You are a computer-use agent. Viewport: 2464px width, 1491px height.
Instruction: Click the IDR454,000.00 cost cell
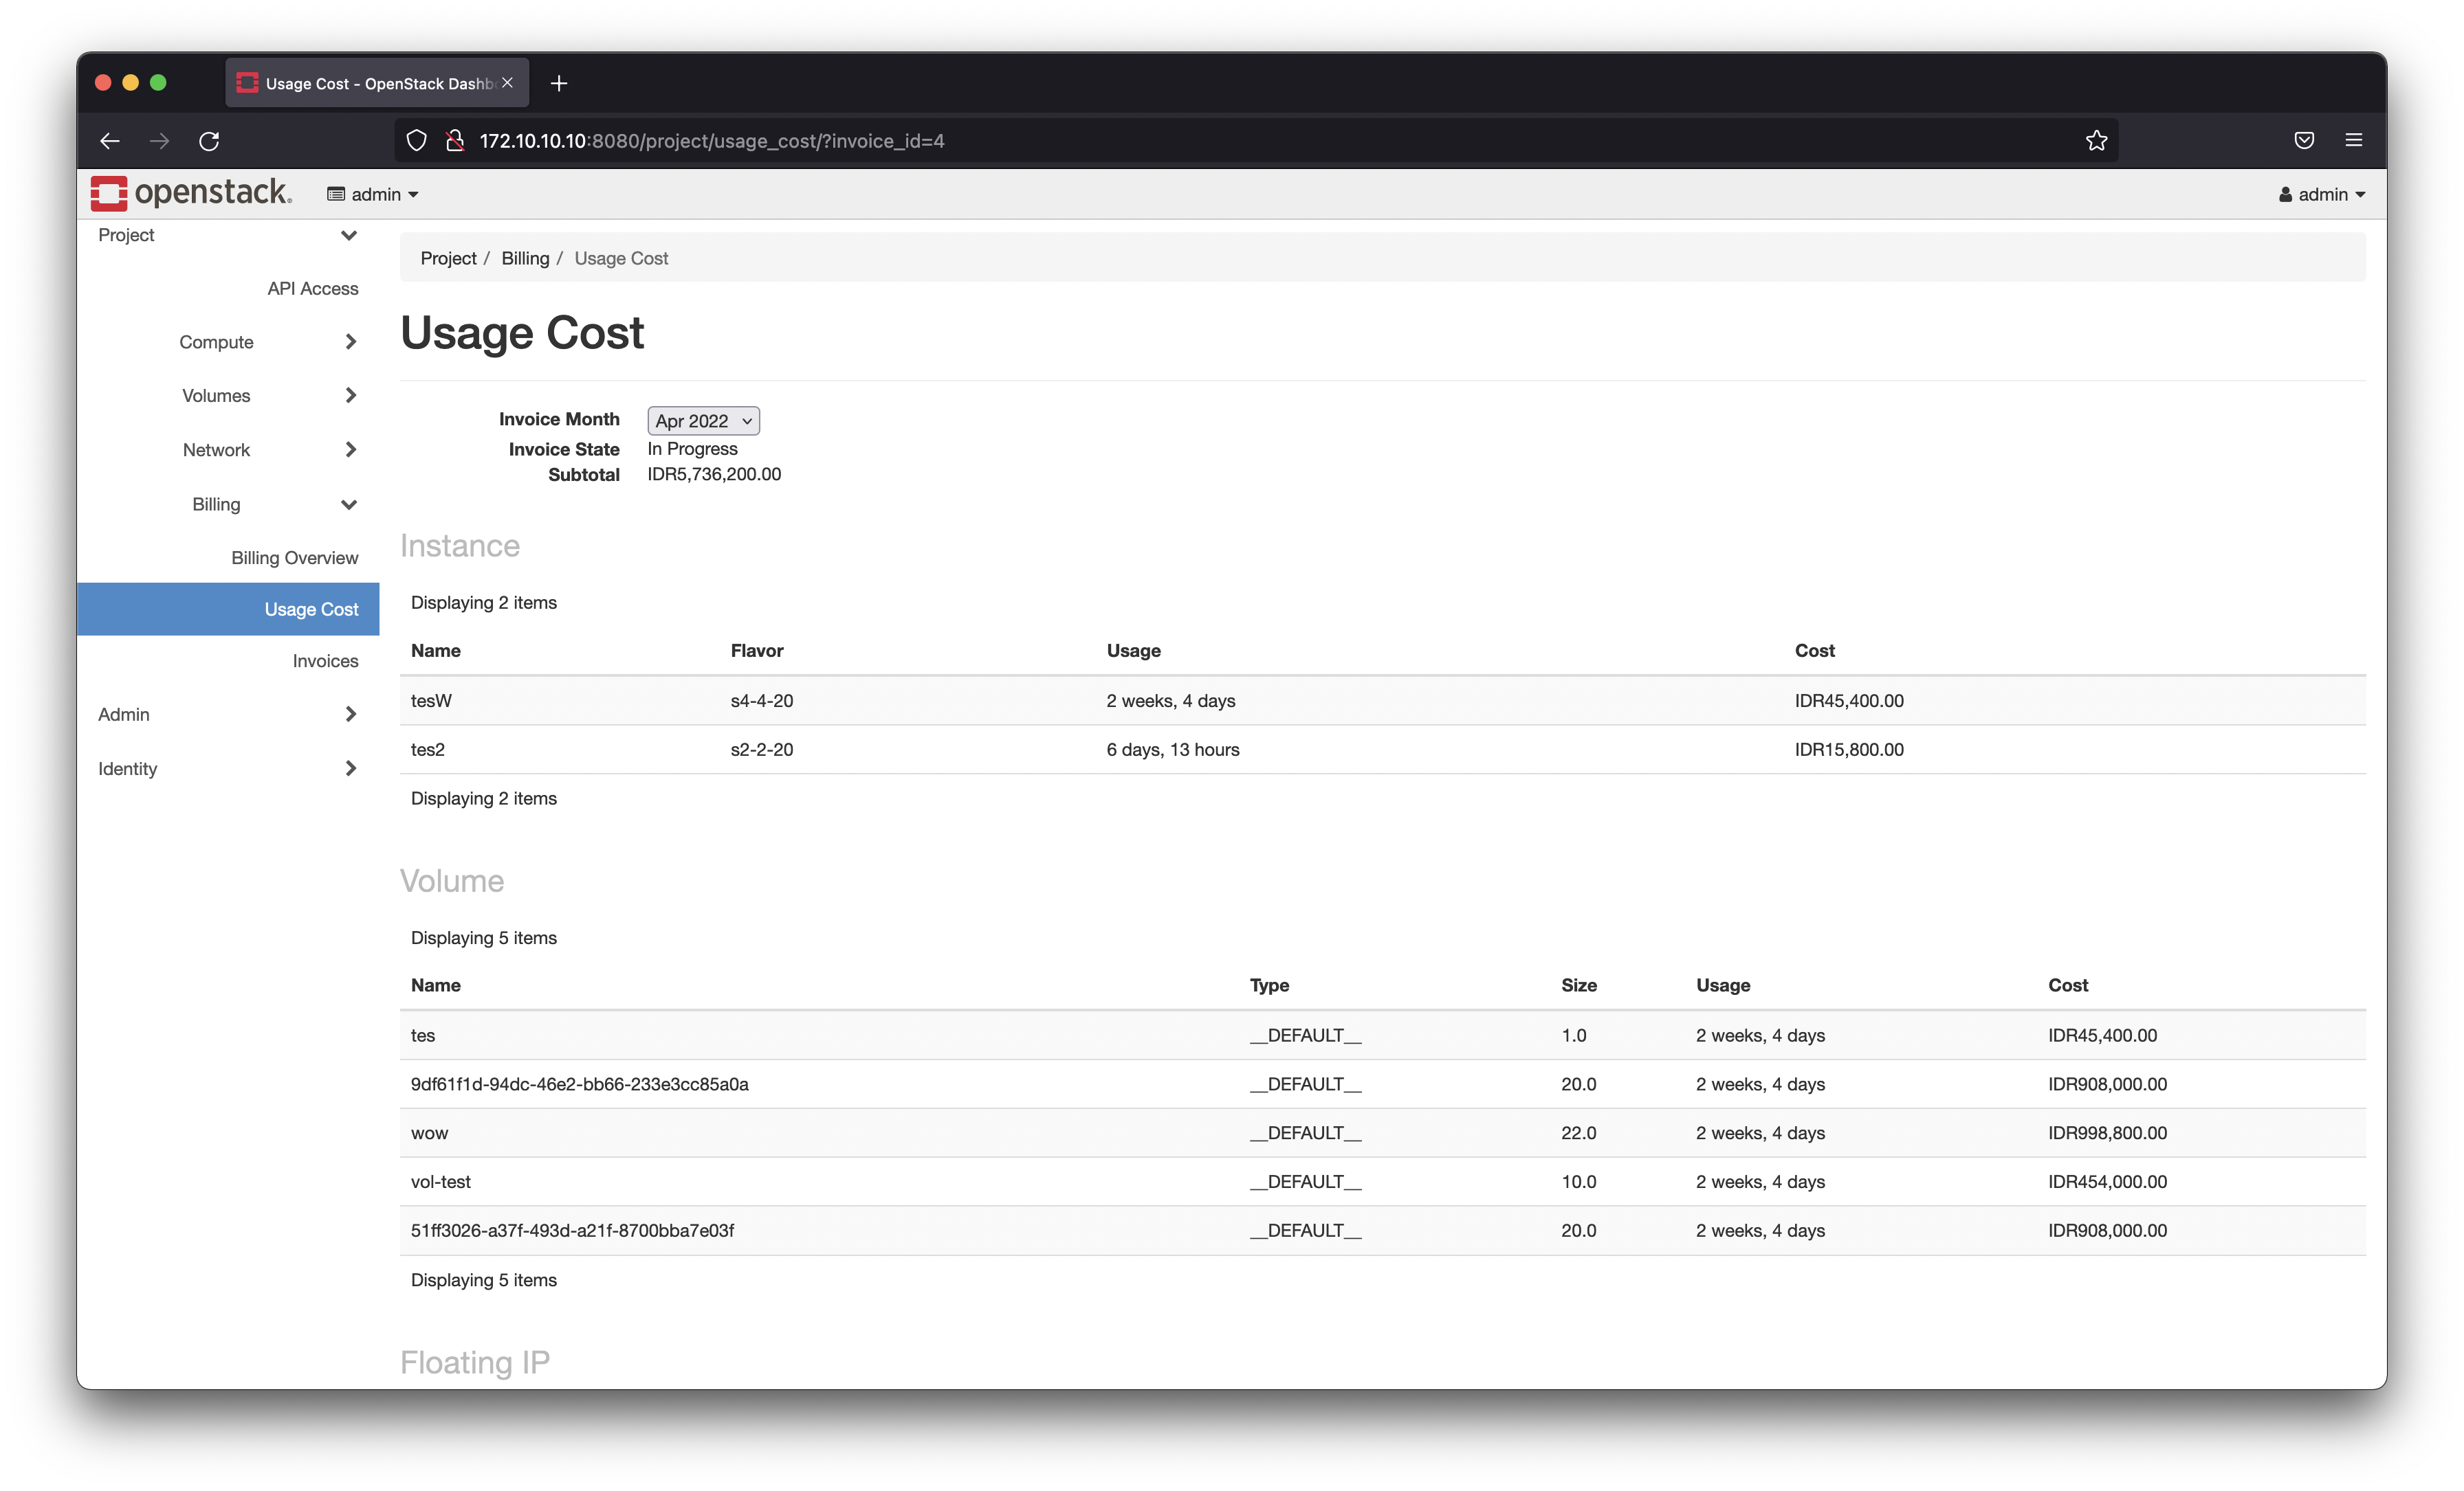click(x=2107, y=1181)
